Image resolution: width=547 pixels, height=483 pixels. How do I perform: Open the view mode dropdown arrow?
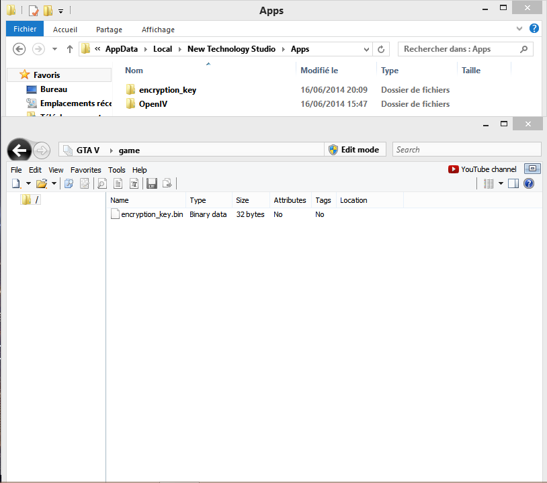[501, 183]
